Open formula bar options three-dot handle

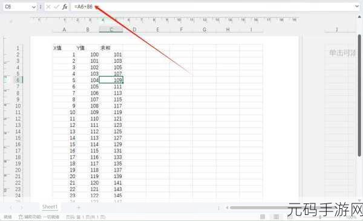41,7
